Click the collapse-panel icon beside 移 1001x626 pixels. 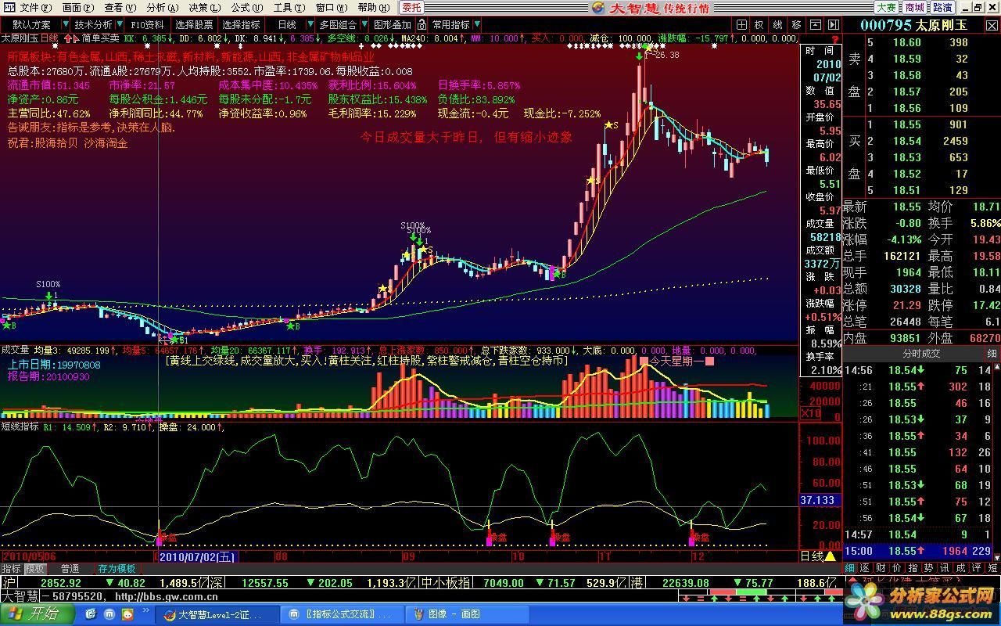pos(816,25)
